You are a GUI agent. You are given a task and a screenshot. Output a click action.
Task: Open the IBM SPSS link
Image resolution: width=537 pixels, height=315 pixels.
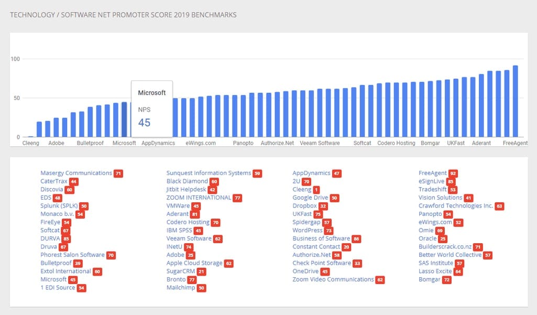coord(179,230)
